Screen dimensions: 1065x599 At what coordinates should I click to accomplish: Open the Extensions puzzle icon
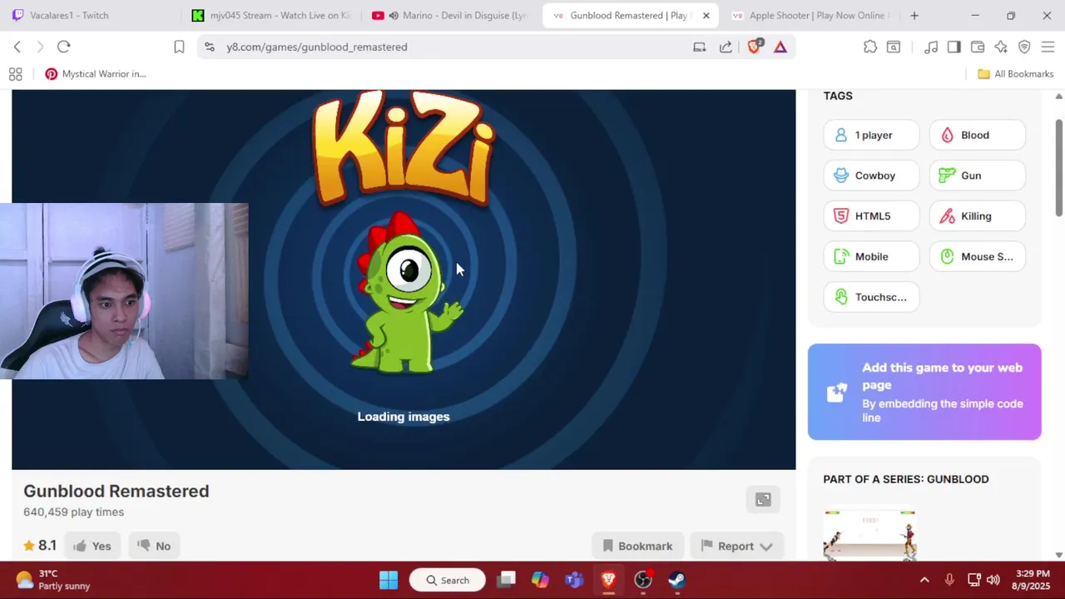(870, 47)
